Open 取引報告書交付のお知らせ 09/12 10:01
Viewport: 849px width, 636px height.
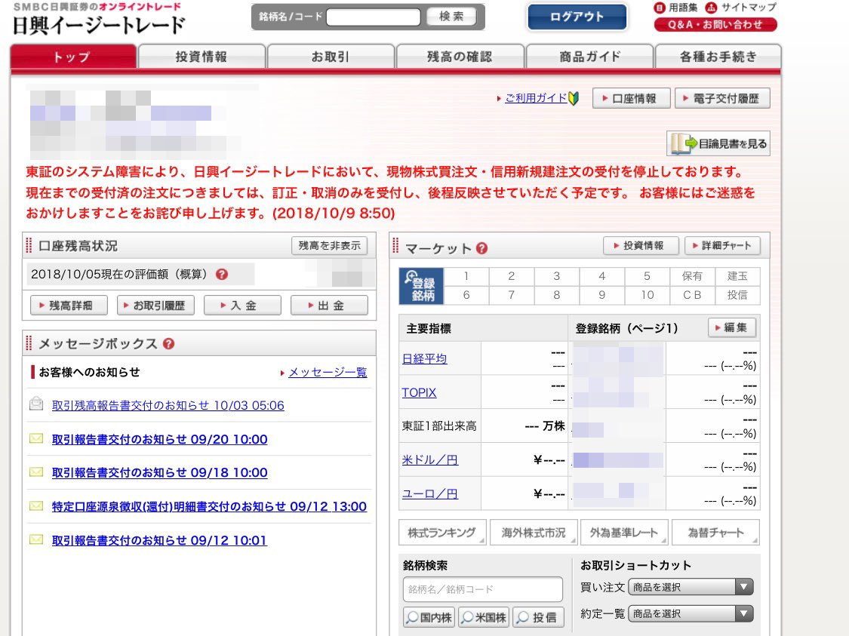160,540
